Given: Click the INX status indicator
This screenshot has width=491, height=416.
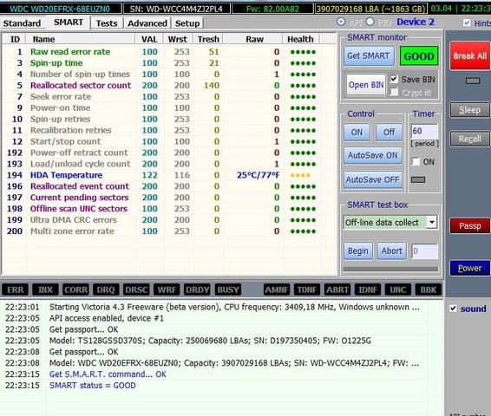Looking at the screenshot, I should click(45, 290).
